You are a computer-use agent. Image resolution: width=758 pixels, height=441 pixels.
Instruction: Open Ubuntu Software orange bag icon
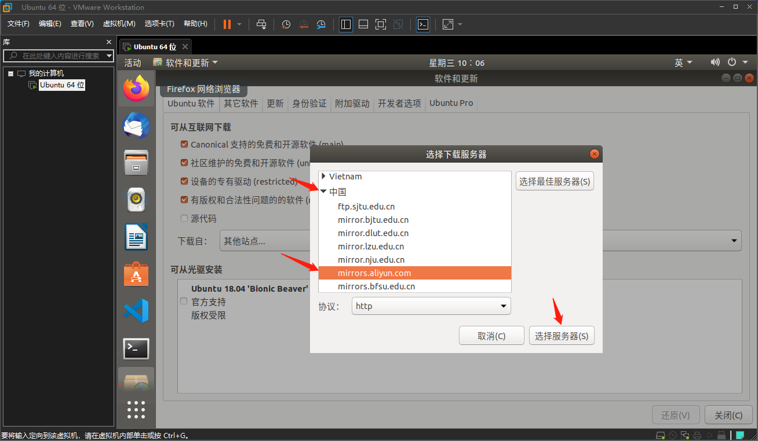(x=136, y=274)
